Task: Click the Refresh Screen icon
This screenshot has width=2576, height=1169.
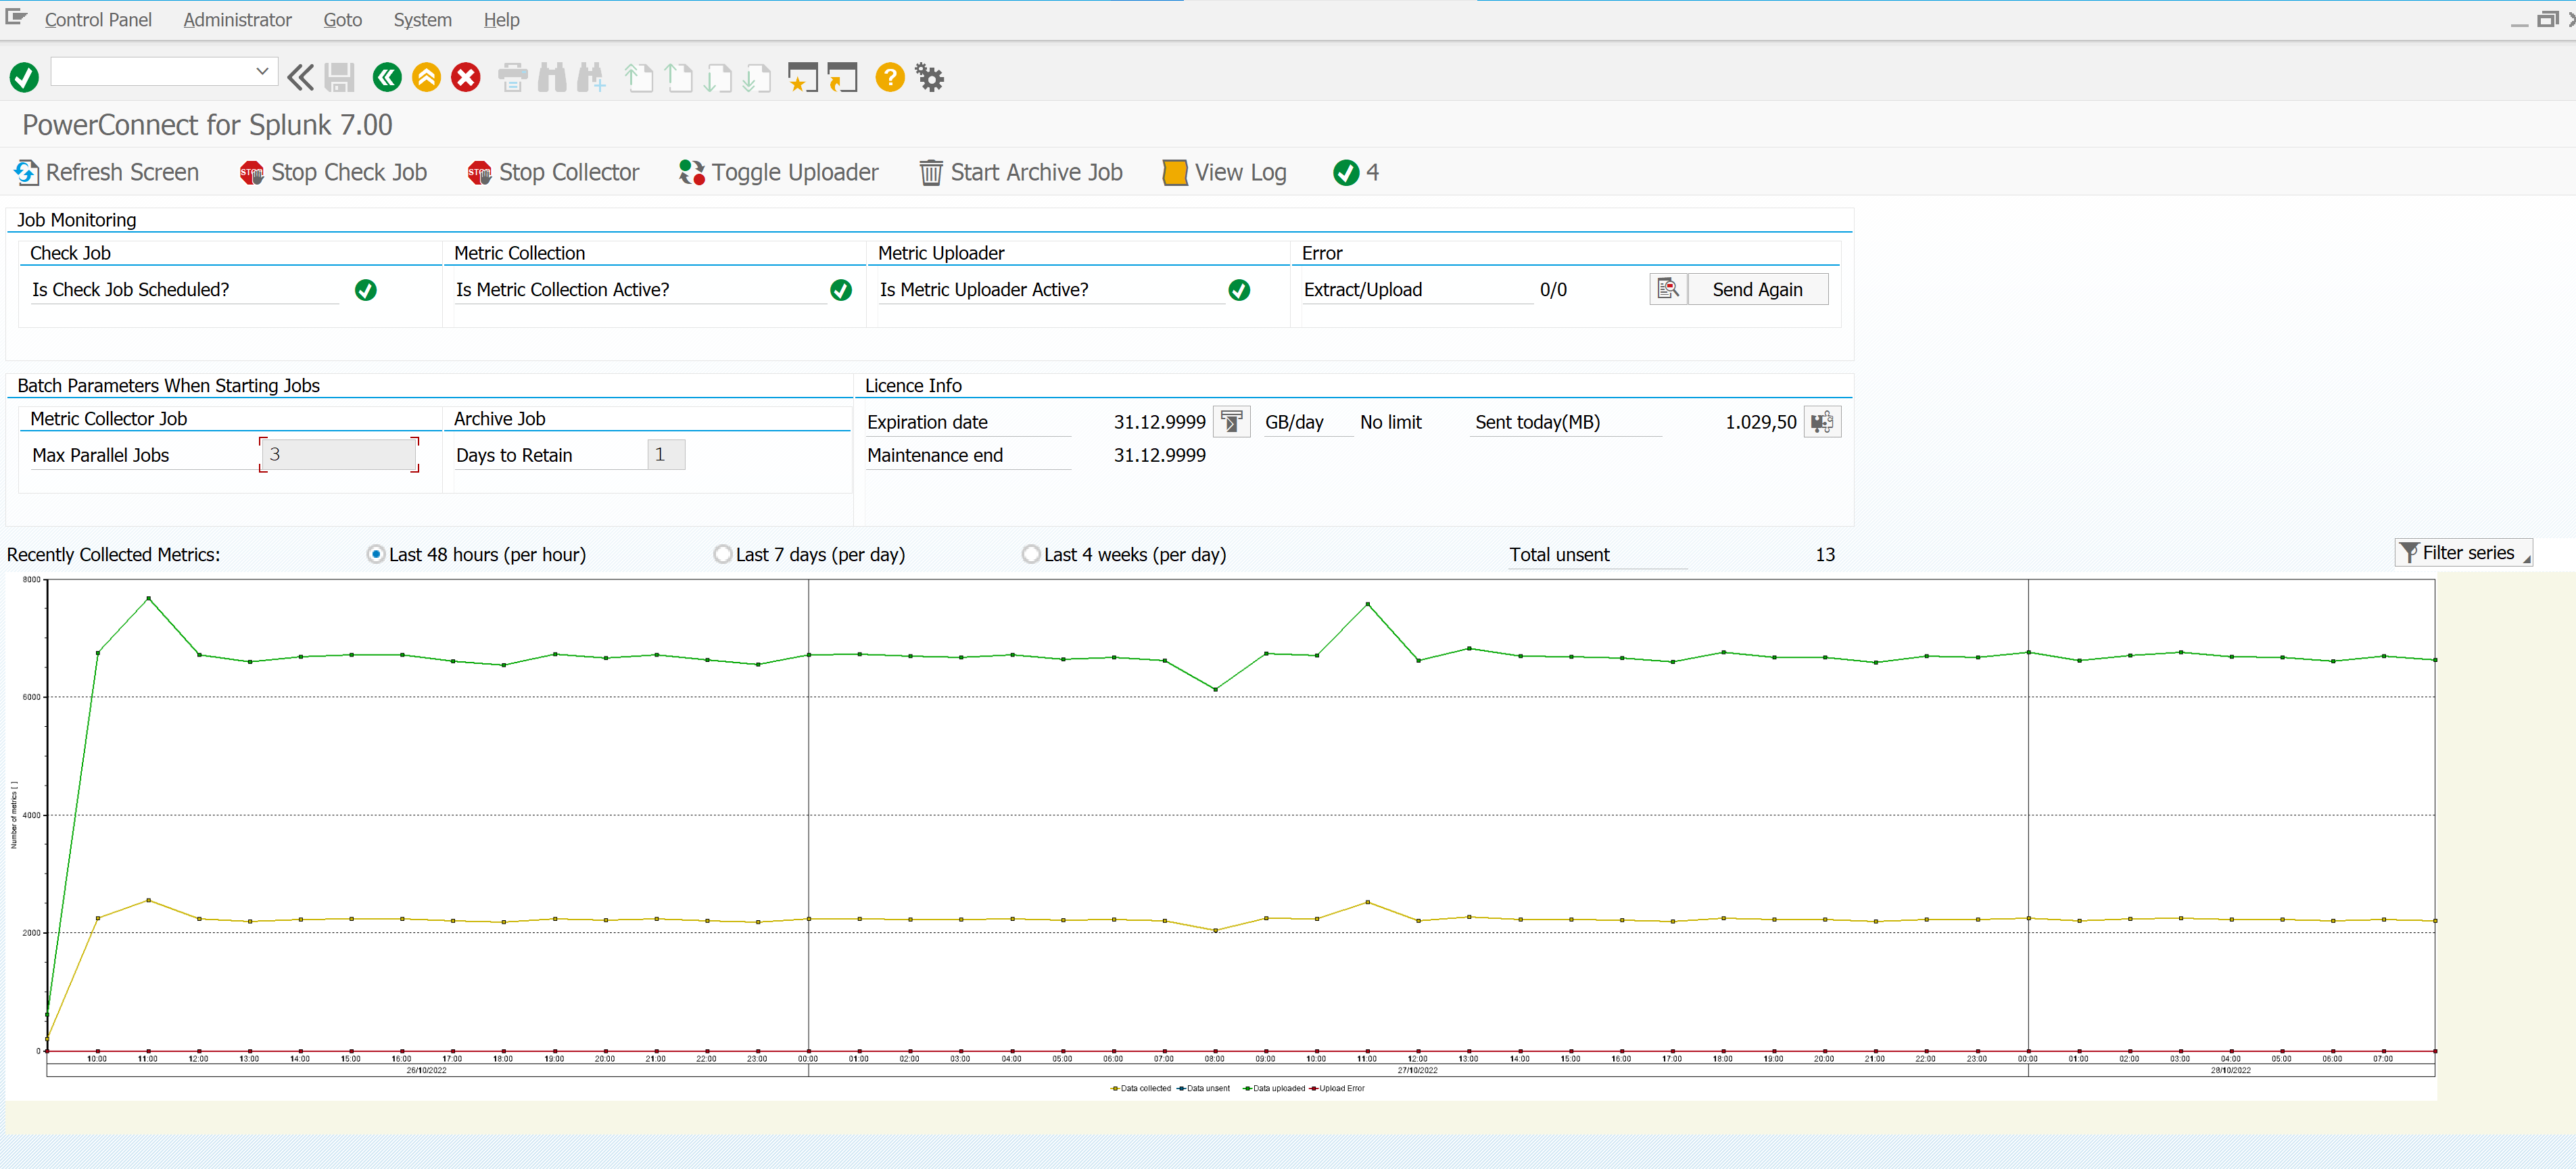Action: click(x=27, y=172)
